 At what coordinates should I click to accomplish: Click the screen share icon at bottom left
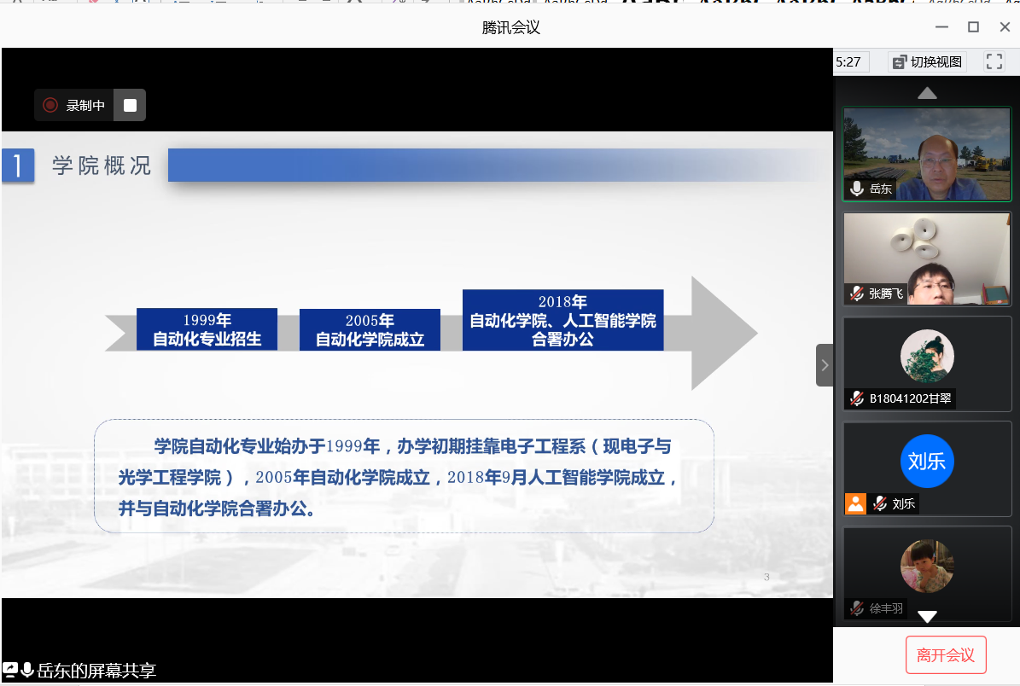click(x=10, y=671)
